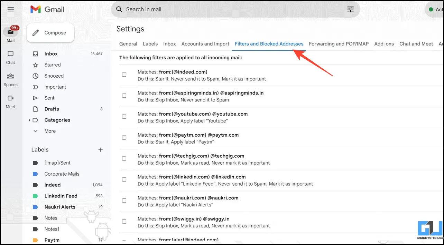Open Chat from the left rail
The height and width of the screenshot is (245, 444).
10,57
